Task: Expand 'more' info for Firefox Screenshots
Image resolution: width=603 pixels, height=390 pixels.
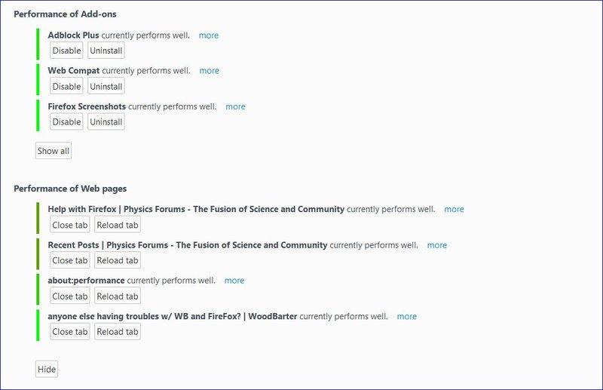Action: click(235, 106)
